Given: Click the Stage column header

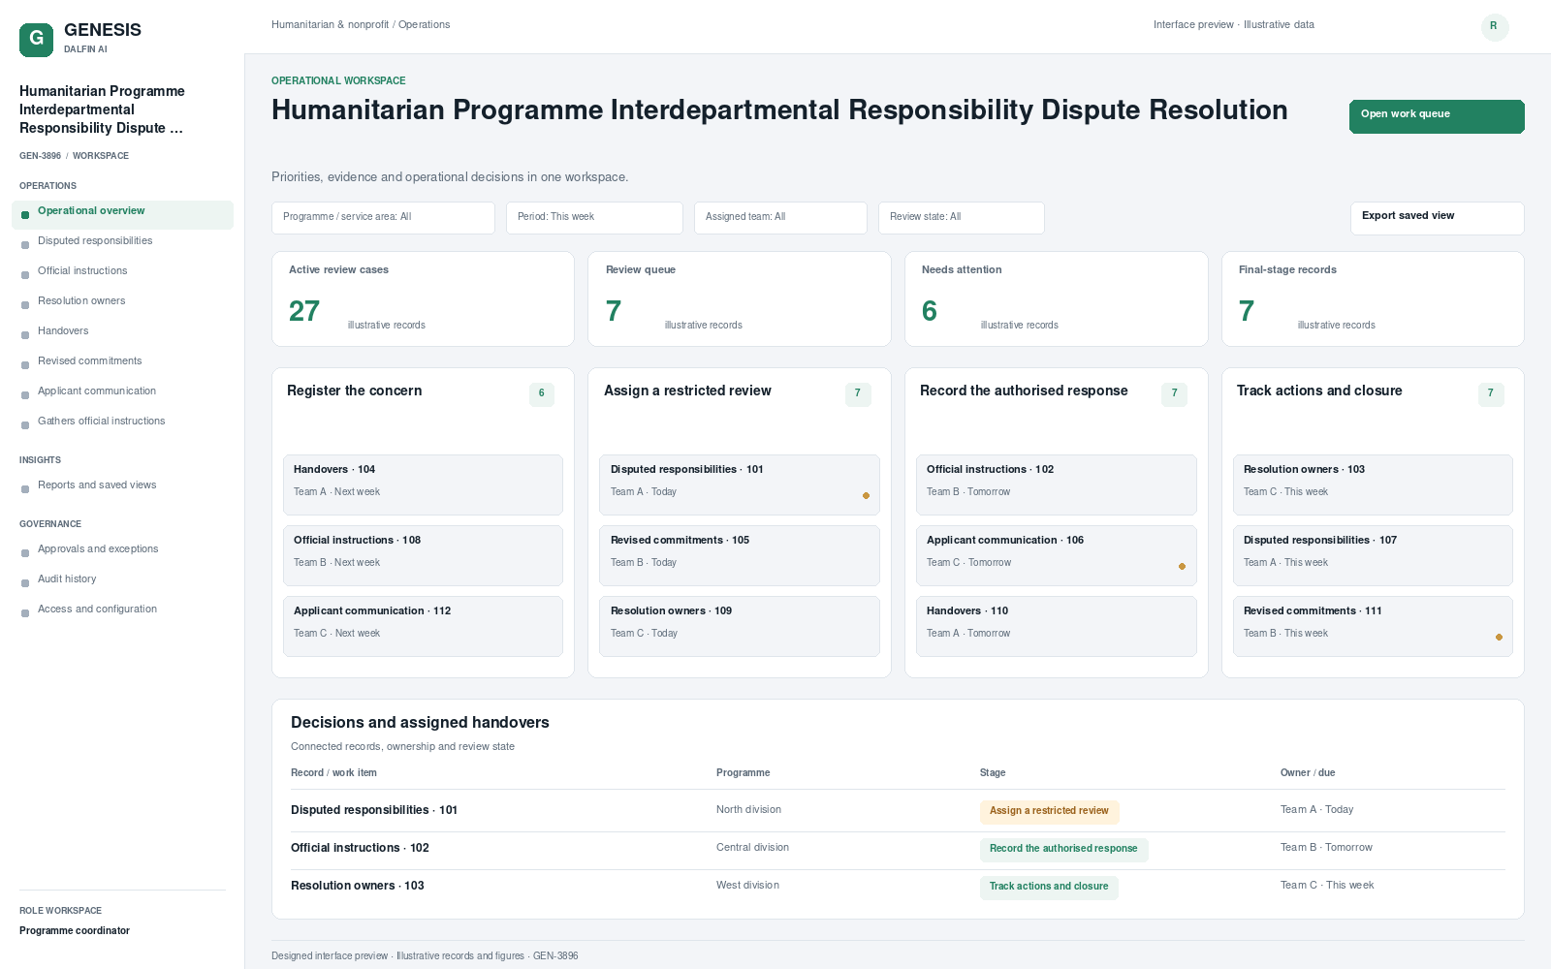Looking at the screenshot, I should (x=993, y=773).
